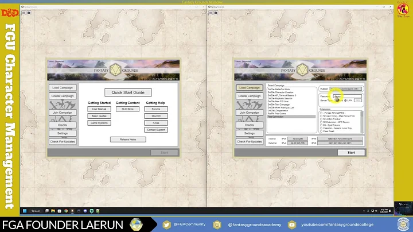
Task: Enable the 5E Extension NPC flavors checkbox
Action: pos(321,122)
